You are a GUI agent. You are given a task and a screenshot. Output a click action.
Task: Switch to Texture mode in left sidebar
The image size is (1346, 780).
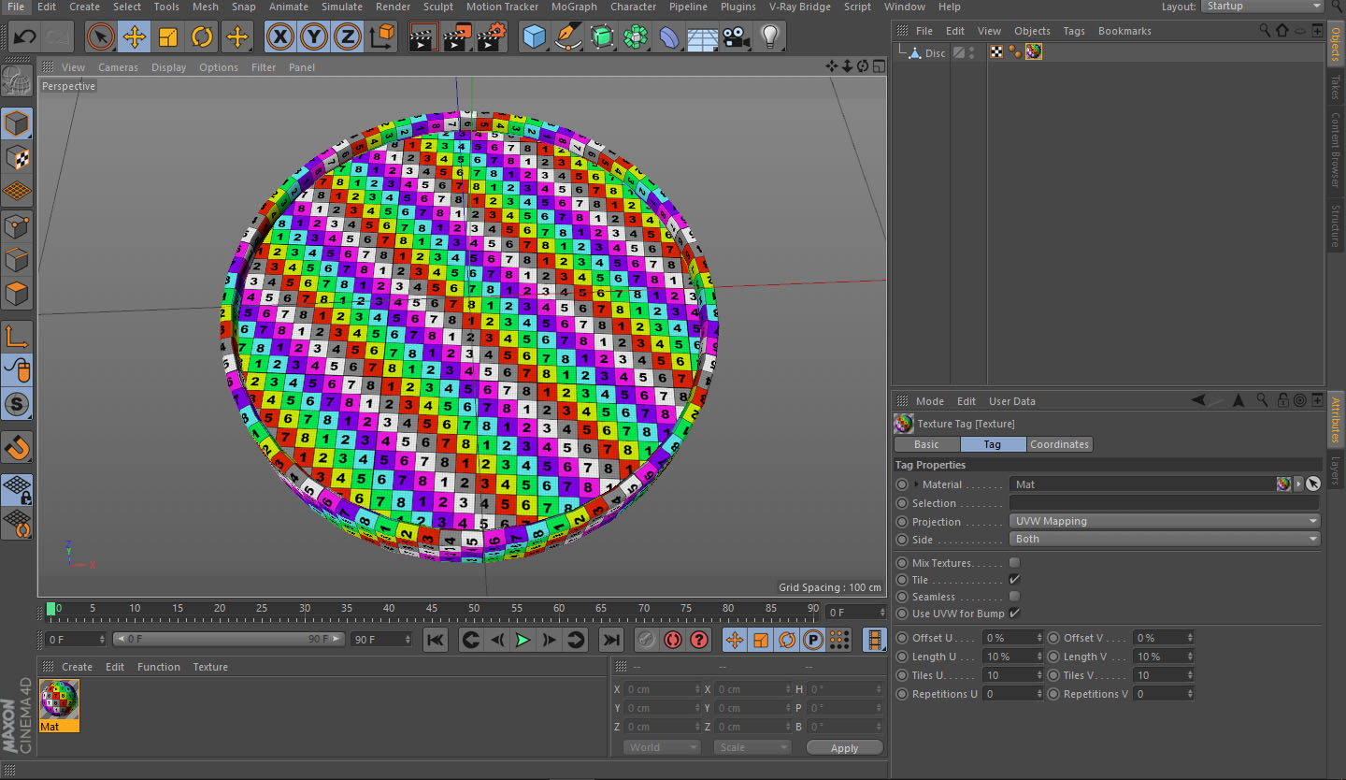click(x=17, y=157)
